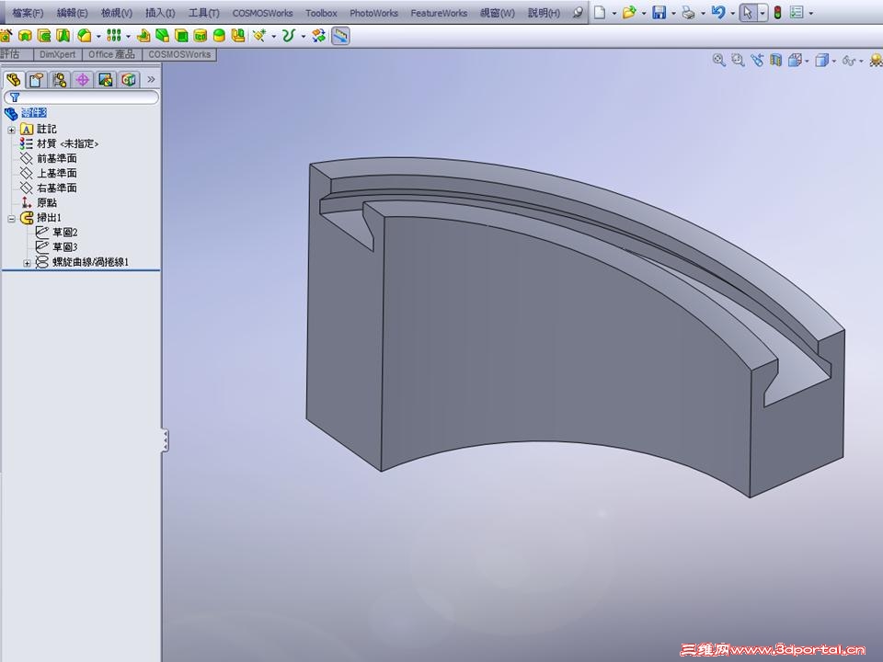883x662 pixels.
Task: Open the 檔案(F) menu
Action: point(27,12)
